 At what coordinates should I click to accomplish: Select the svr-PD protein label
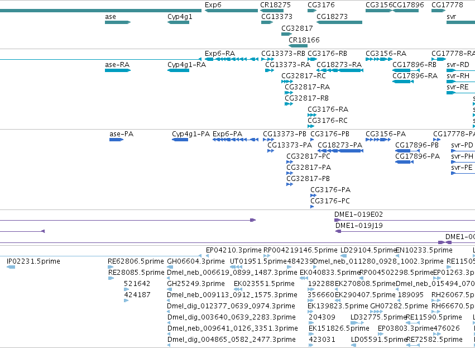click(x=462, y=145)
